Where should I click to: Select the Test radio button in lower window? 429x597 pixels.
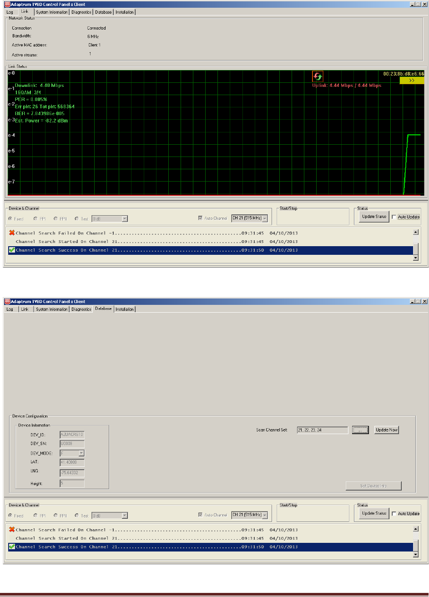point(77,516)
